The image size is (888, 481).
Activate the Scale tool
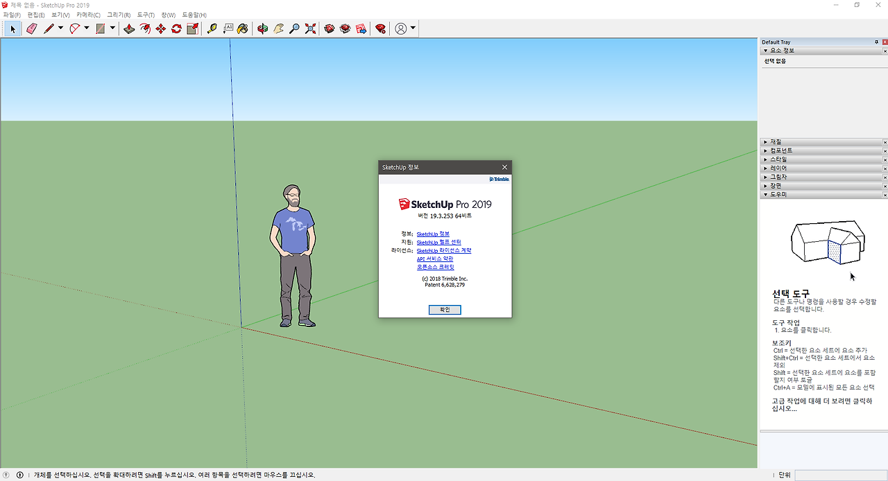click(x=192, y=28)
